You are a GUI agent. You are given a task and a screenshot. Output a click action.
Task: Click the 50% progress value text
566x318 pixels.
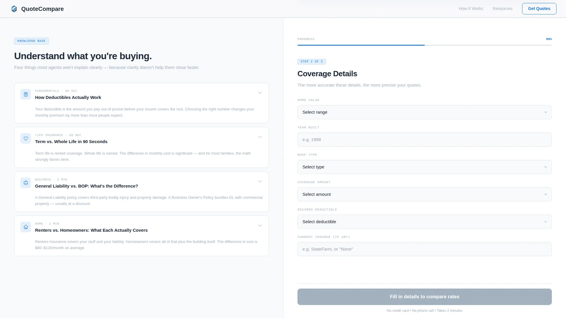pos(549,39)
